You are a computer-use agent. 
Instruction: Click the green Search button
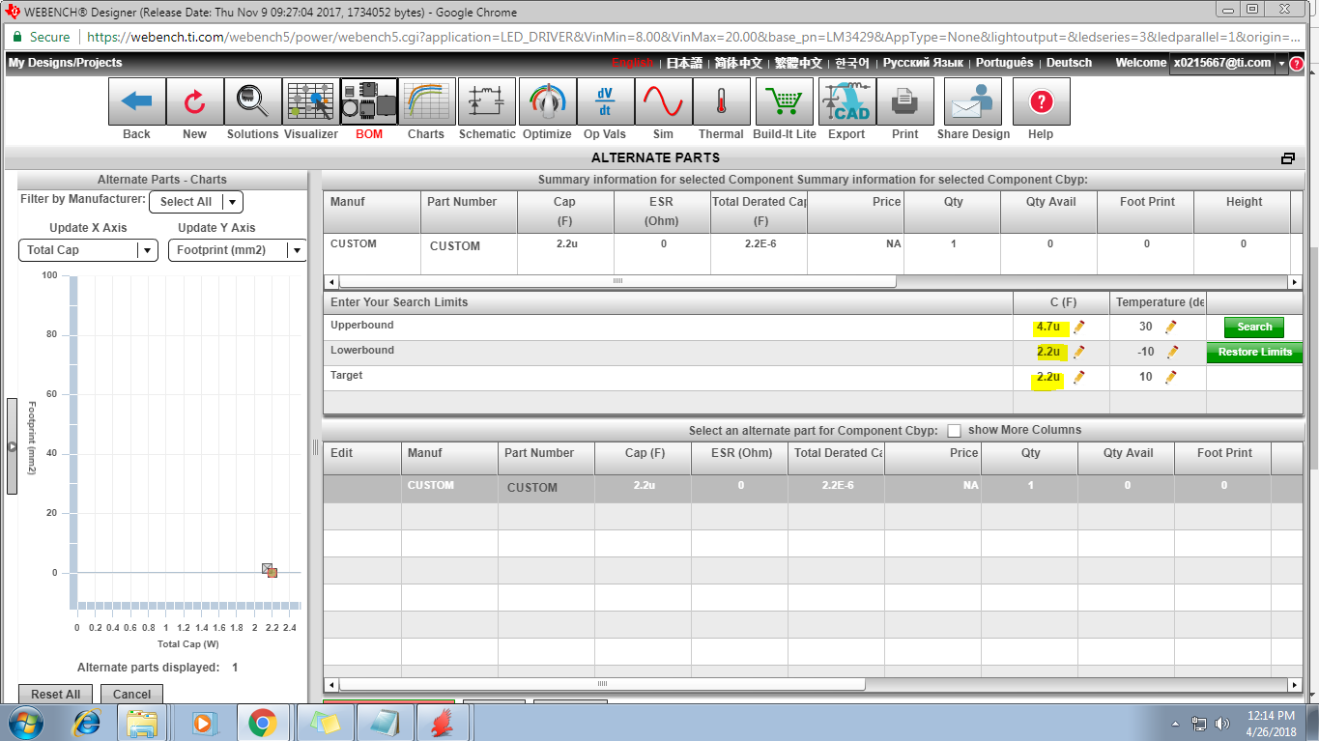pos(1254,327)
